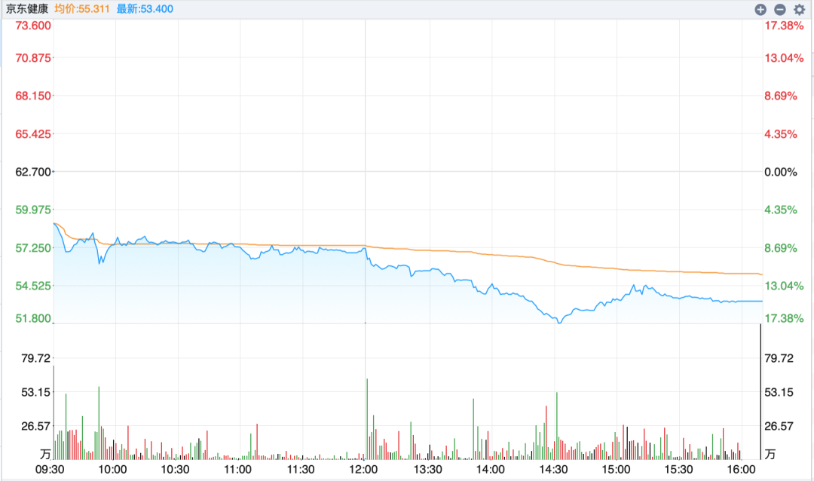The width and height of the screenshot is (814, 481).
Task: Click the 59.975 price axis label
Action: (x=33, y=210)
